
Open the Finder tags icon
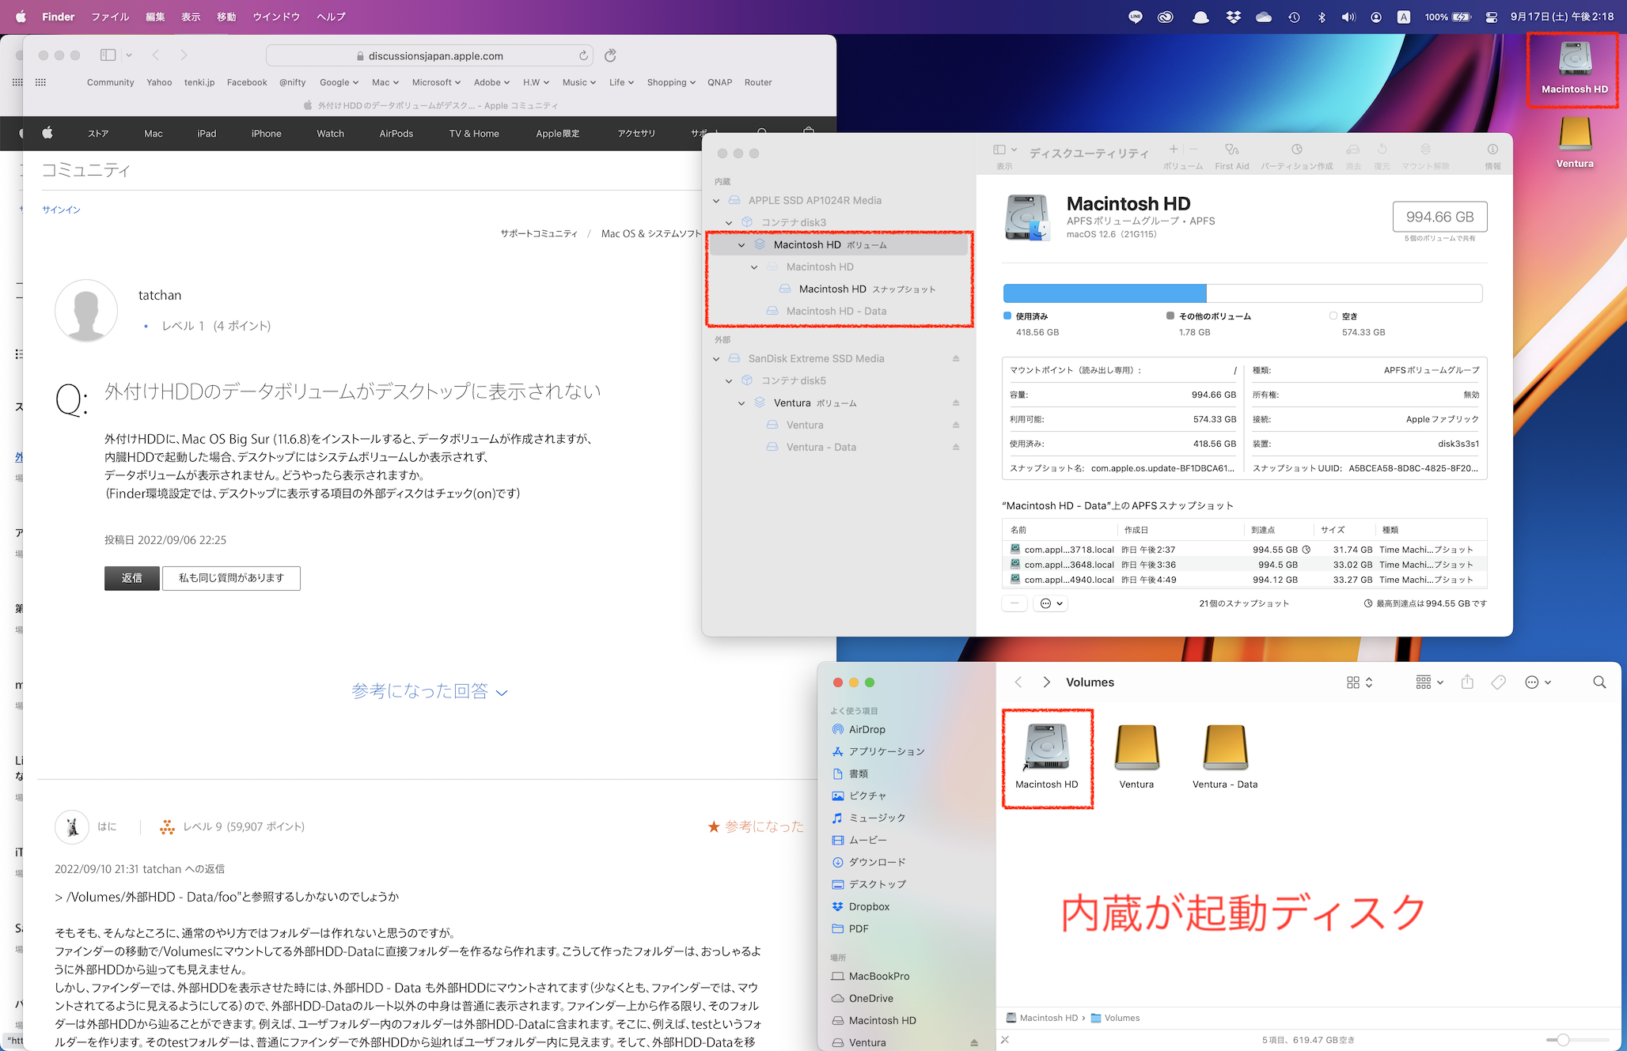pyautogui.click(x=1498, y=682)
